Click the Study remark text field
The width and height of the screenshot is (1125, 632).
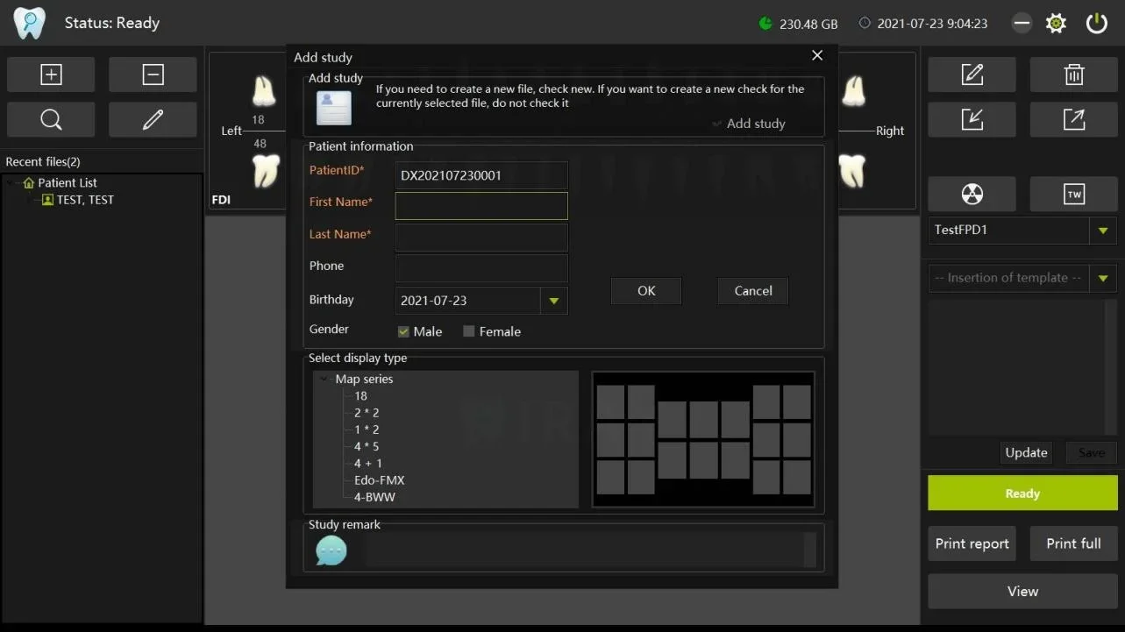point(584,550)
